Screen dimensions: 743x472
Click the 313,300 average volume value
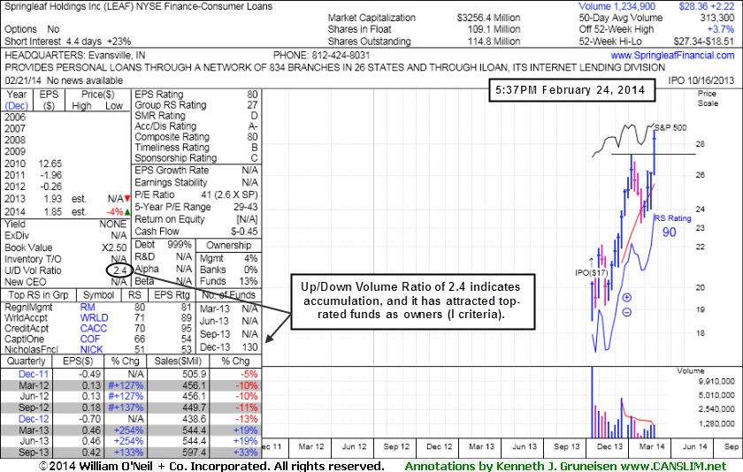tap(717, 18)
